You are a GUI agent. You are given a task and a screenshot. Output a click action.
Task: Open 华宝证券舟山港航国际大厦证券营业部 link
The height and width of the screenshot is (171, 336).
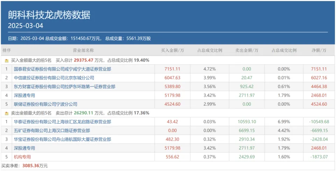62,139
